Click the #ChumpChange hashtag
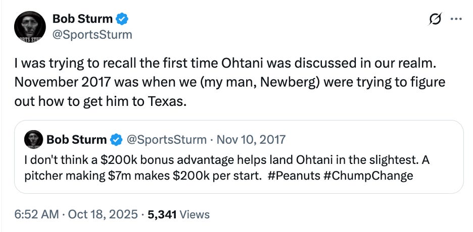The height and width of the screenshot is (232, 473). [368, 176]
